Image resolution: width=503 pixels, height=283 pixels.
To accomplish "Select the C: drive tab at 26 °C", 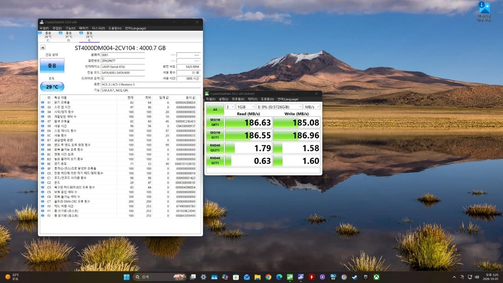I will [48, 36].
